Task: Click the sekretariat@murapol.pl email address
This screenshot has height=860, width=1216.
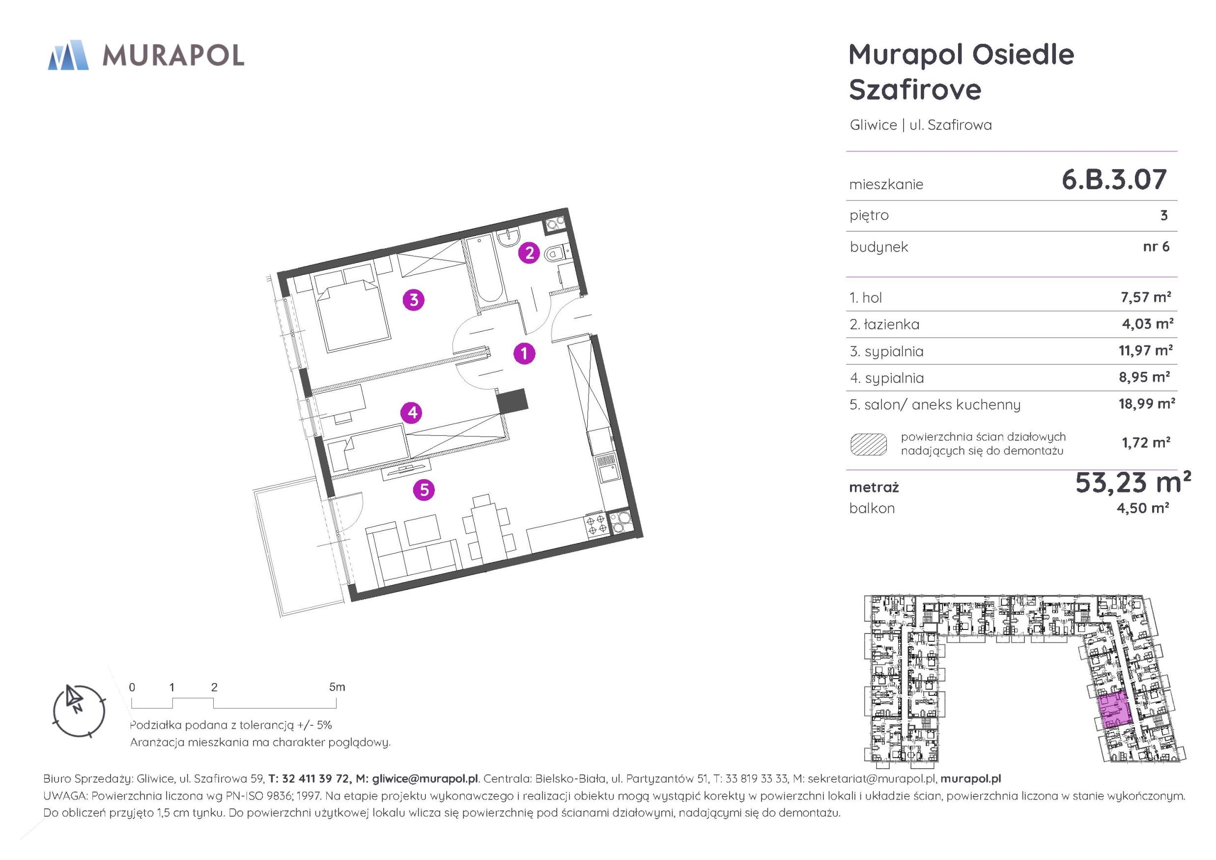Action: 872,778
